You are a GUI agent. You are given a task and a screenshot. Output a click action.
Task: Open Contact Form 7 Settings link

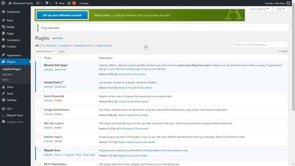[48, 87]
